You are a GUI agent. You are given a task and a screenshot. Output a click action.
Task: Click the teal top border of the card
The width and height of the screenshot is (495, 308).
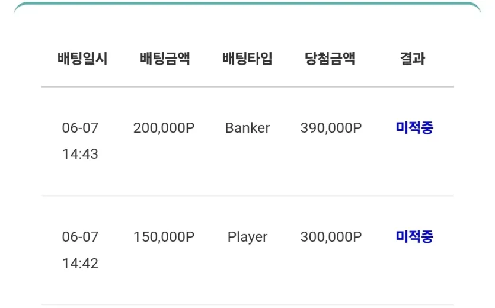(x=248, y=4)
